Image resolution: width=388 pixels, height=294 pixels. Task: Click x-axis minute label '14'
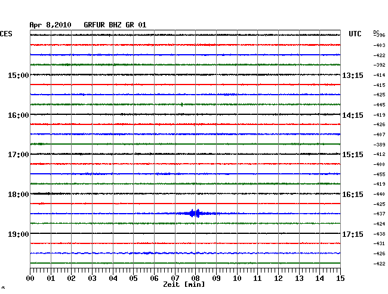pos(319,279)
